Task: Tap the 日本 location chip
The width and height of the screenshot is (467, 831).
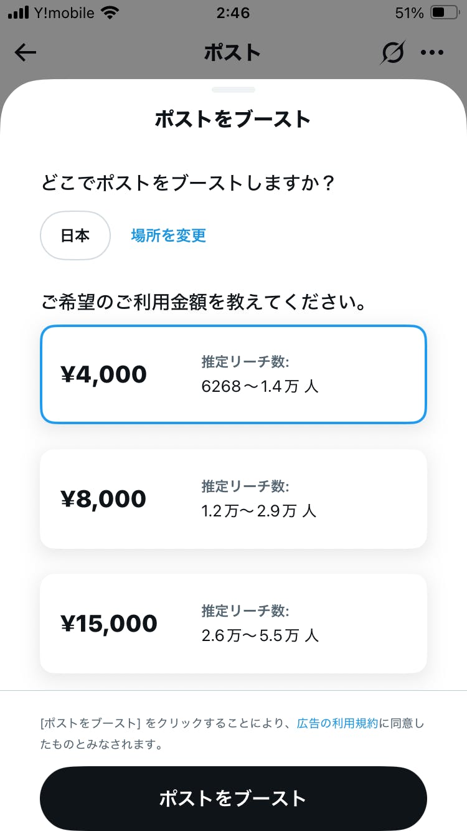Action: [75, 235]
